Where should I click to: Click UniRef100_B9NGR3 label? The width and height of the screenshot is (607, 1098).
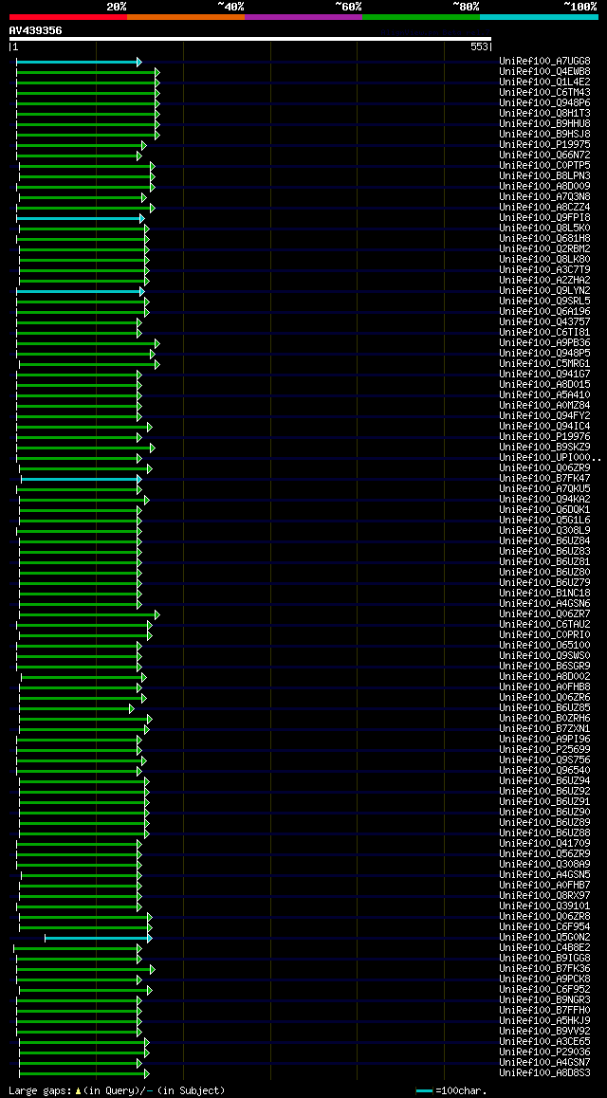tap(544, 999)
